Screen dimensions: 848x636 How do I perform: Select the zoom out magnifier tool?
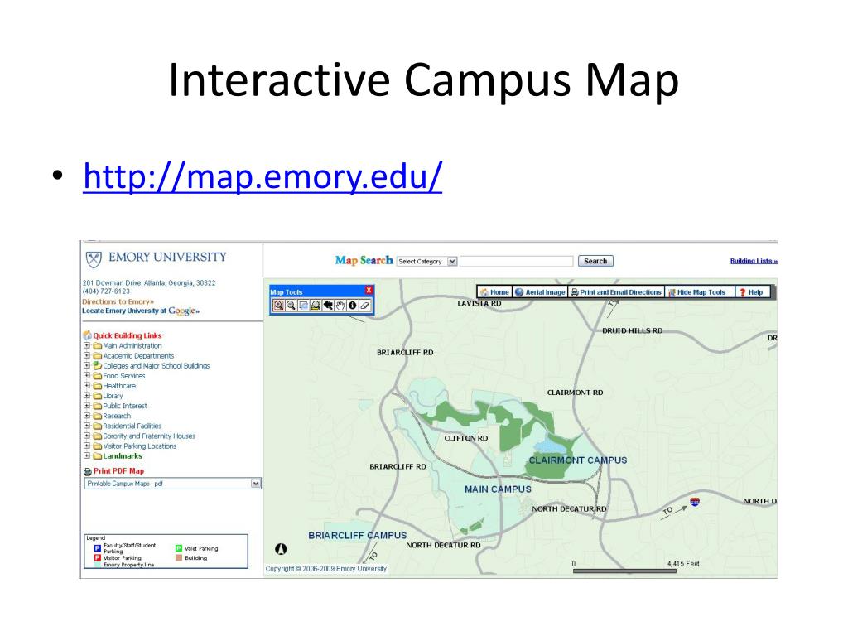click(x=291, y=306)
